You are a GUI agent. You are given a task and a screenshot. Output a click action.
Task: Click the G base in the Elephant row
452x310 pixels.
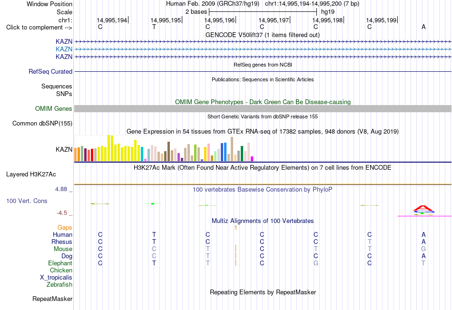pyautogui.click(x=316, y=263)
